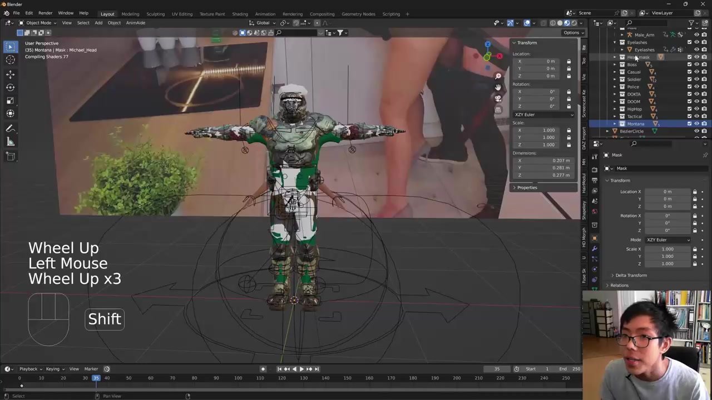Viewport: 712px width, 400px height.
Task: Click the current frame number field
Action: click(497, 369)
